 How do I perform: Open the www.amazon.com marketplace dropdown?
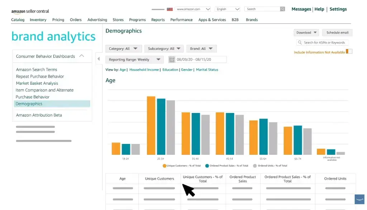pos(192,9)
